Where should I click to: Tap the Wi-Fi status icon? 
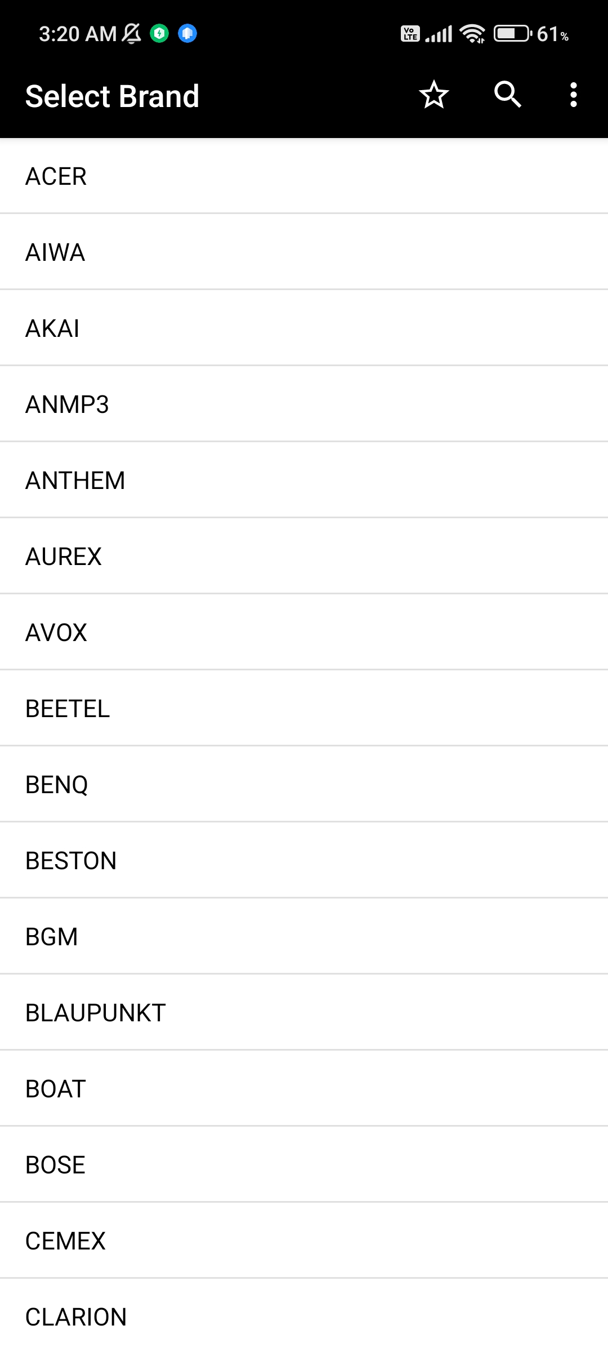472,34
